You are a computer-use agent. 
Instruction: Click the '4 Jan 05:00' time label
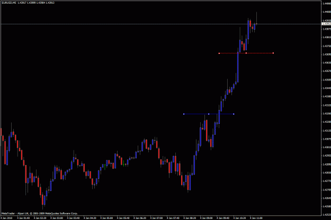tap(107, 218)
